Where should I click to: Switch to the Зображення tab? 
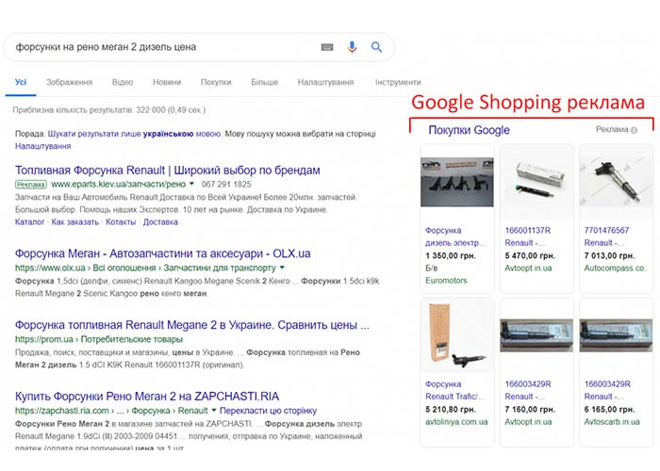pos(69,82)
